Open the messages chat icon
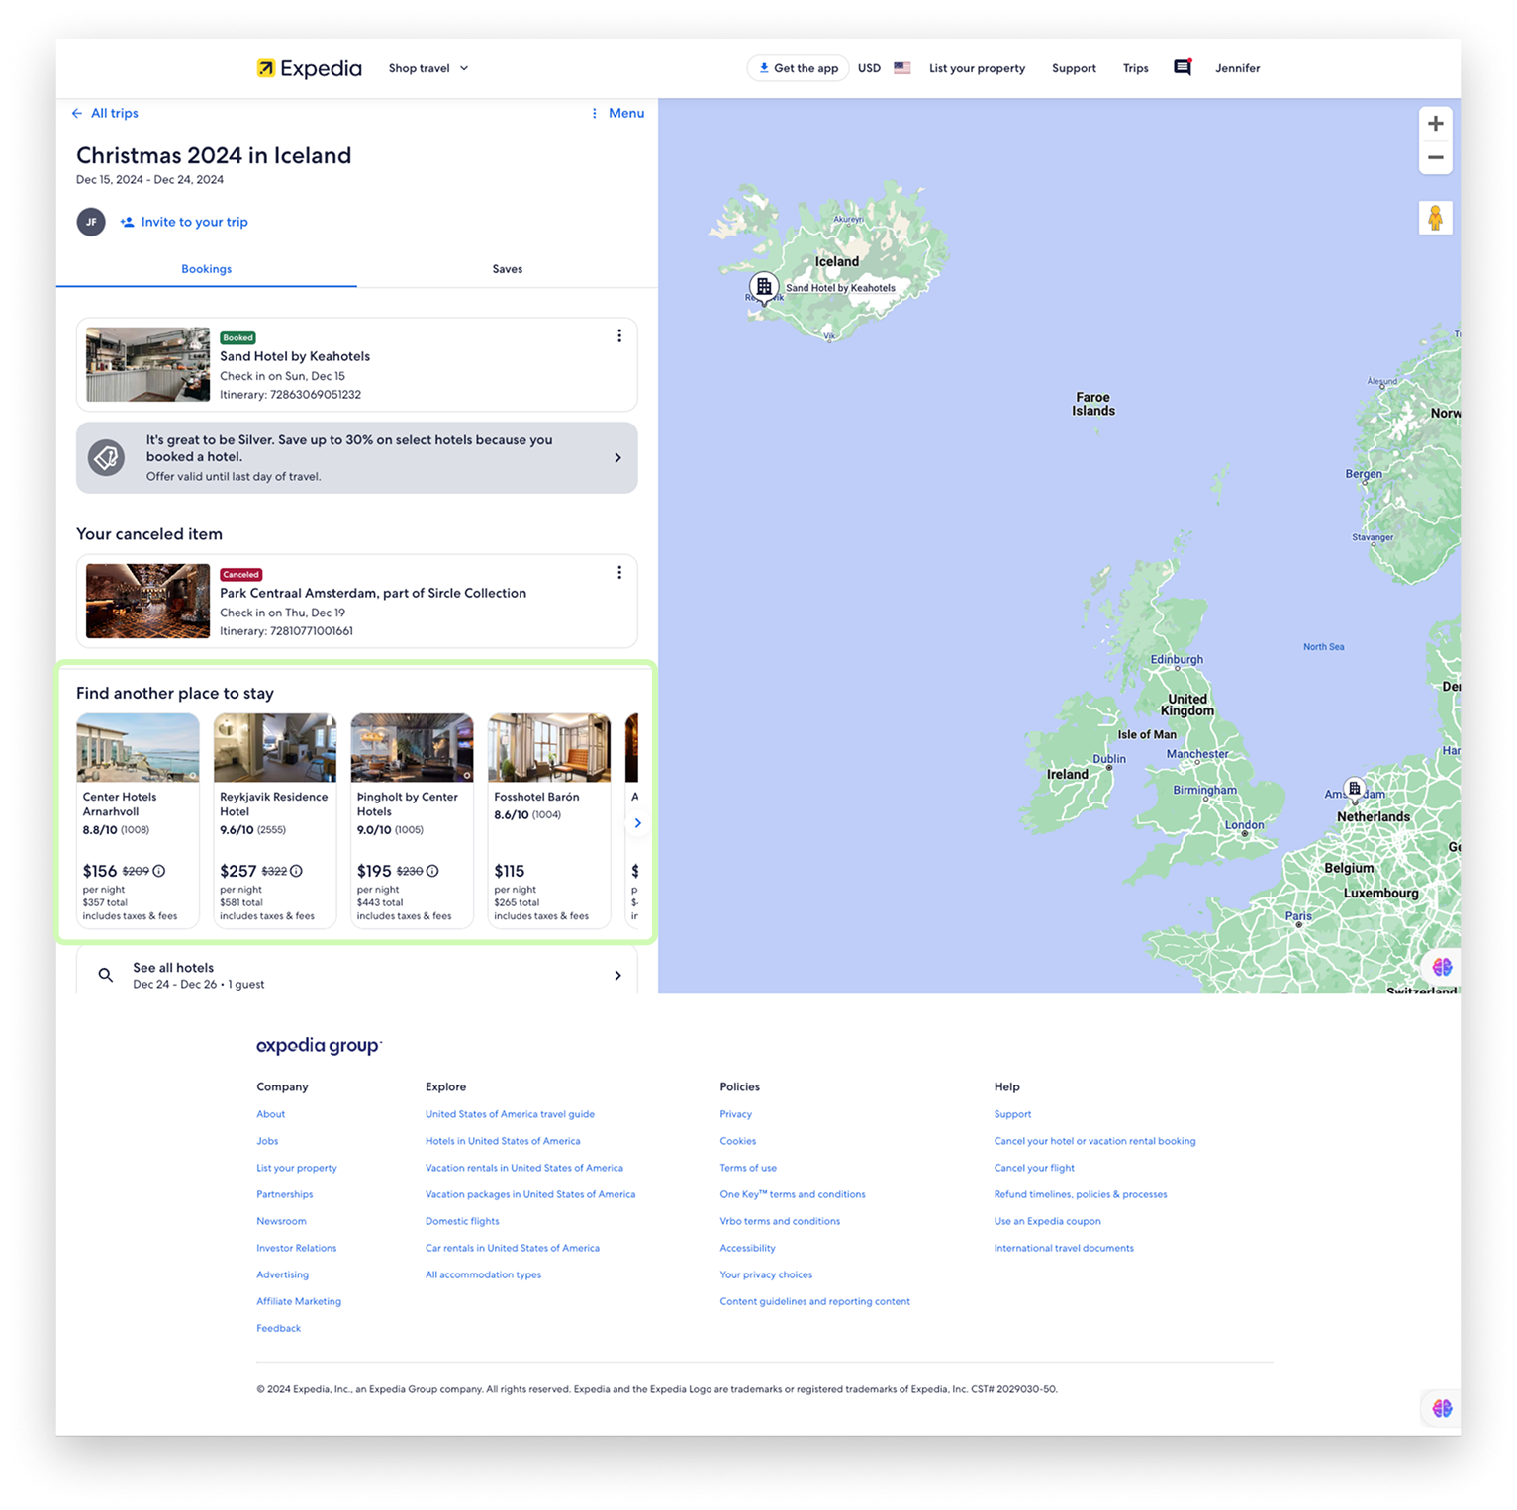 point(1183,67)
